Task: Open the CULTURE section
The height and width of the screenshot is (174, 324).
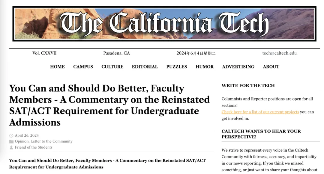Action: point(112,67)
